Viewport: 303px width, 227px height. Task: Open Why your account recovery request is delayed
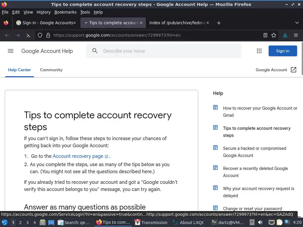click(x=258, y=192)
